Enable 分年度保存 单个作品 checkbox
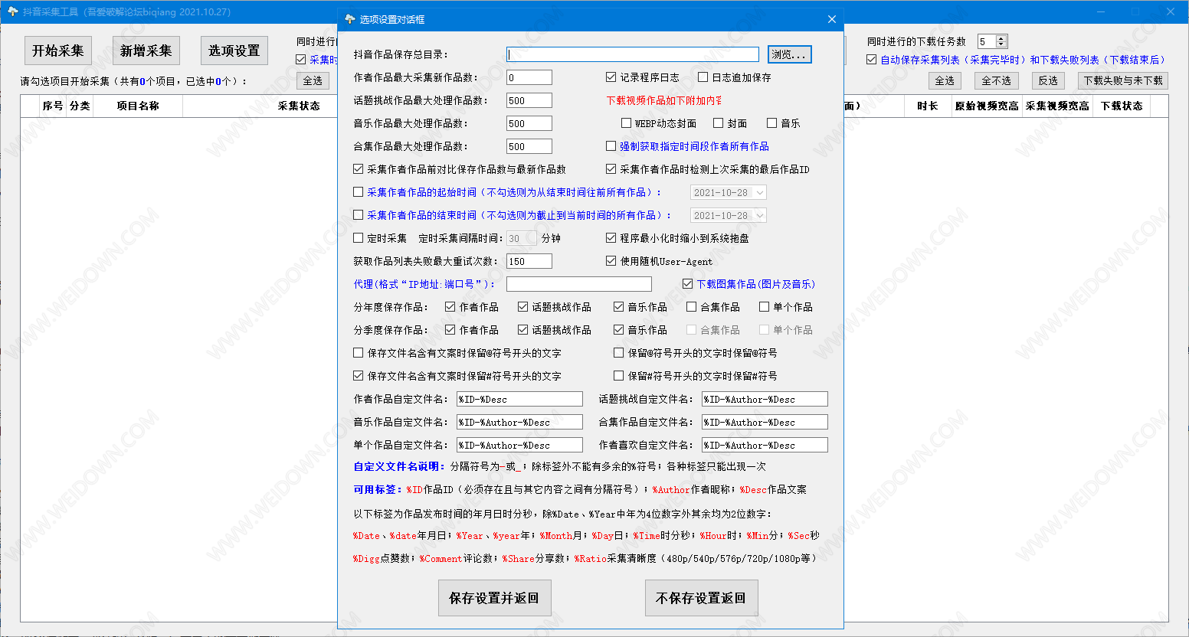This screenshot has height=637, width=1189. [x=765, y=307]
